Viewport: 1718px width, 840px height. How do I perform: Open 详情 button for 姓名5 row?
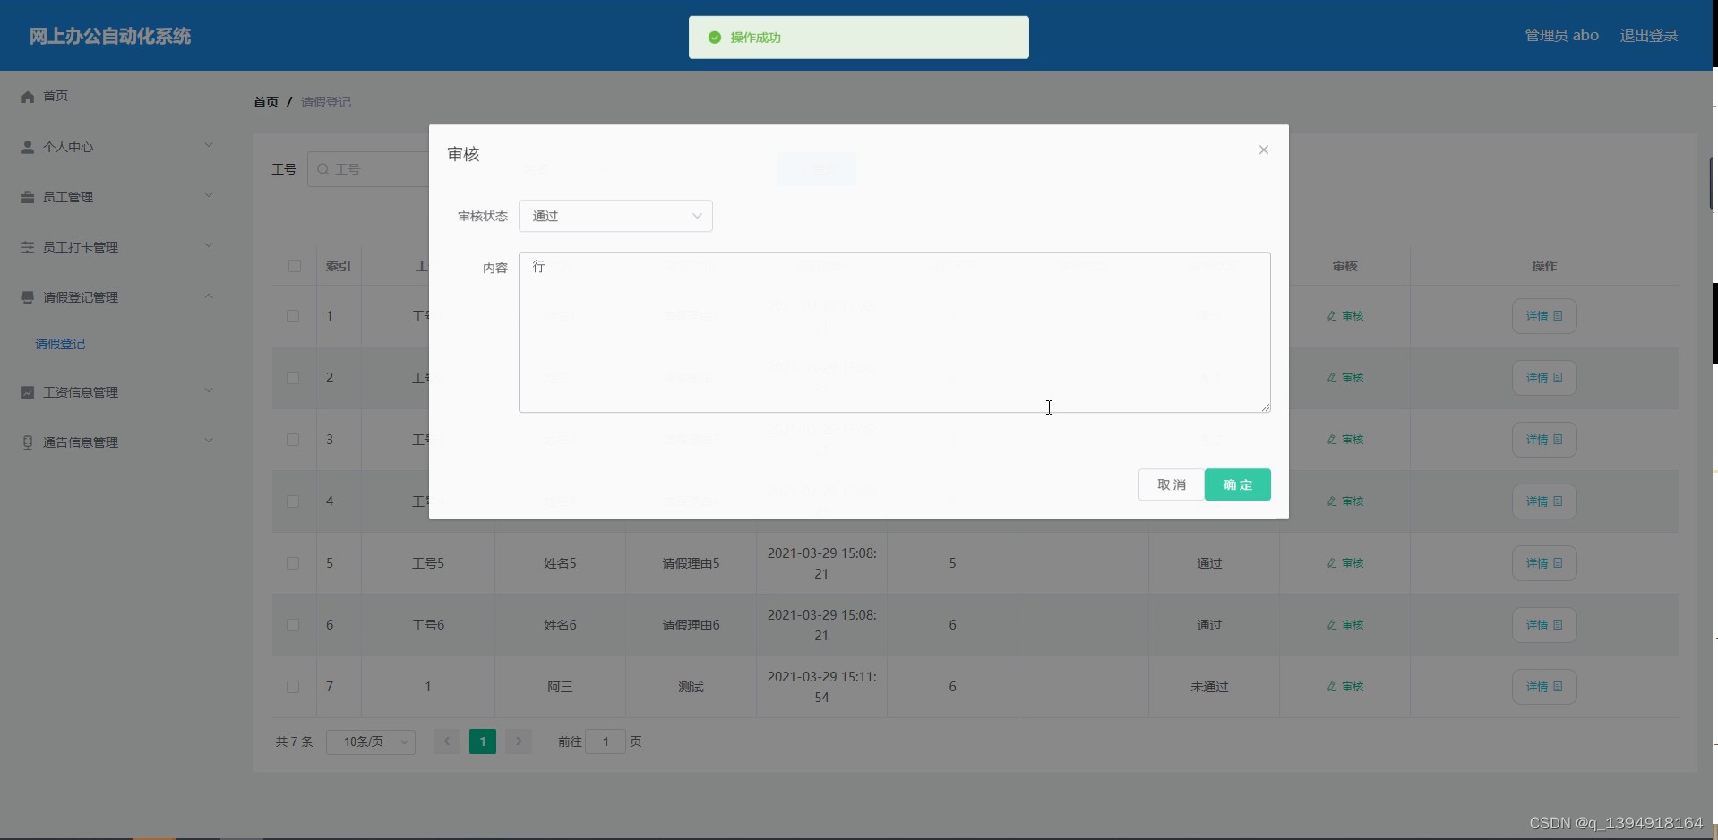(x=1544, y=563)
